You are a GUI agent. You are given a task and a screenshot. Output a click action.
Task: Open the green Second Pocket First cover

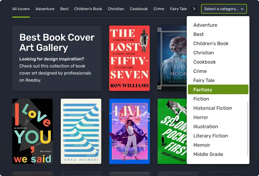click(x=172, y=131)
